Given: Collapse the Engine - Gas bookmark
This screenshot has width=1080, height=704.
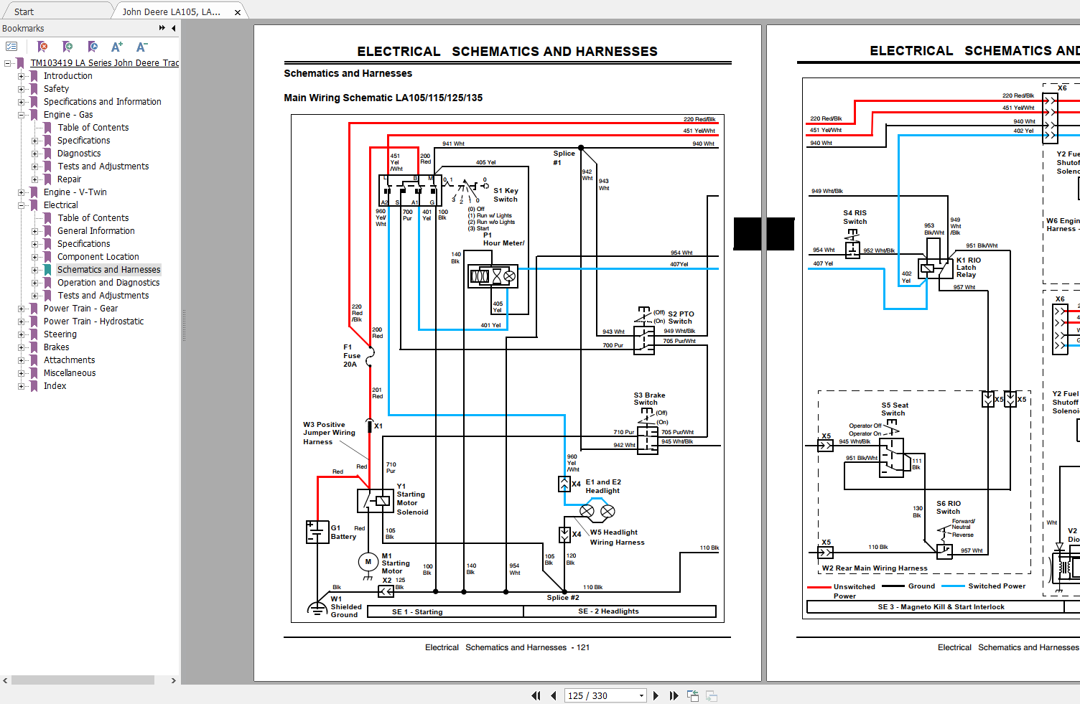Looking at the screenshot, I should pos(22,115).
